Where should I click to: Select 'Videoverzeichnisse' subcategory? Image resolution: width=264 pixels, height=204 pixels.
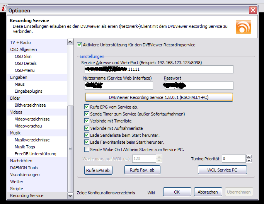[x=37, y=119]
